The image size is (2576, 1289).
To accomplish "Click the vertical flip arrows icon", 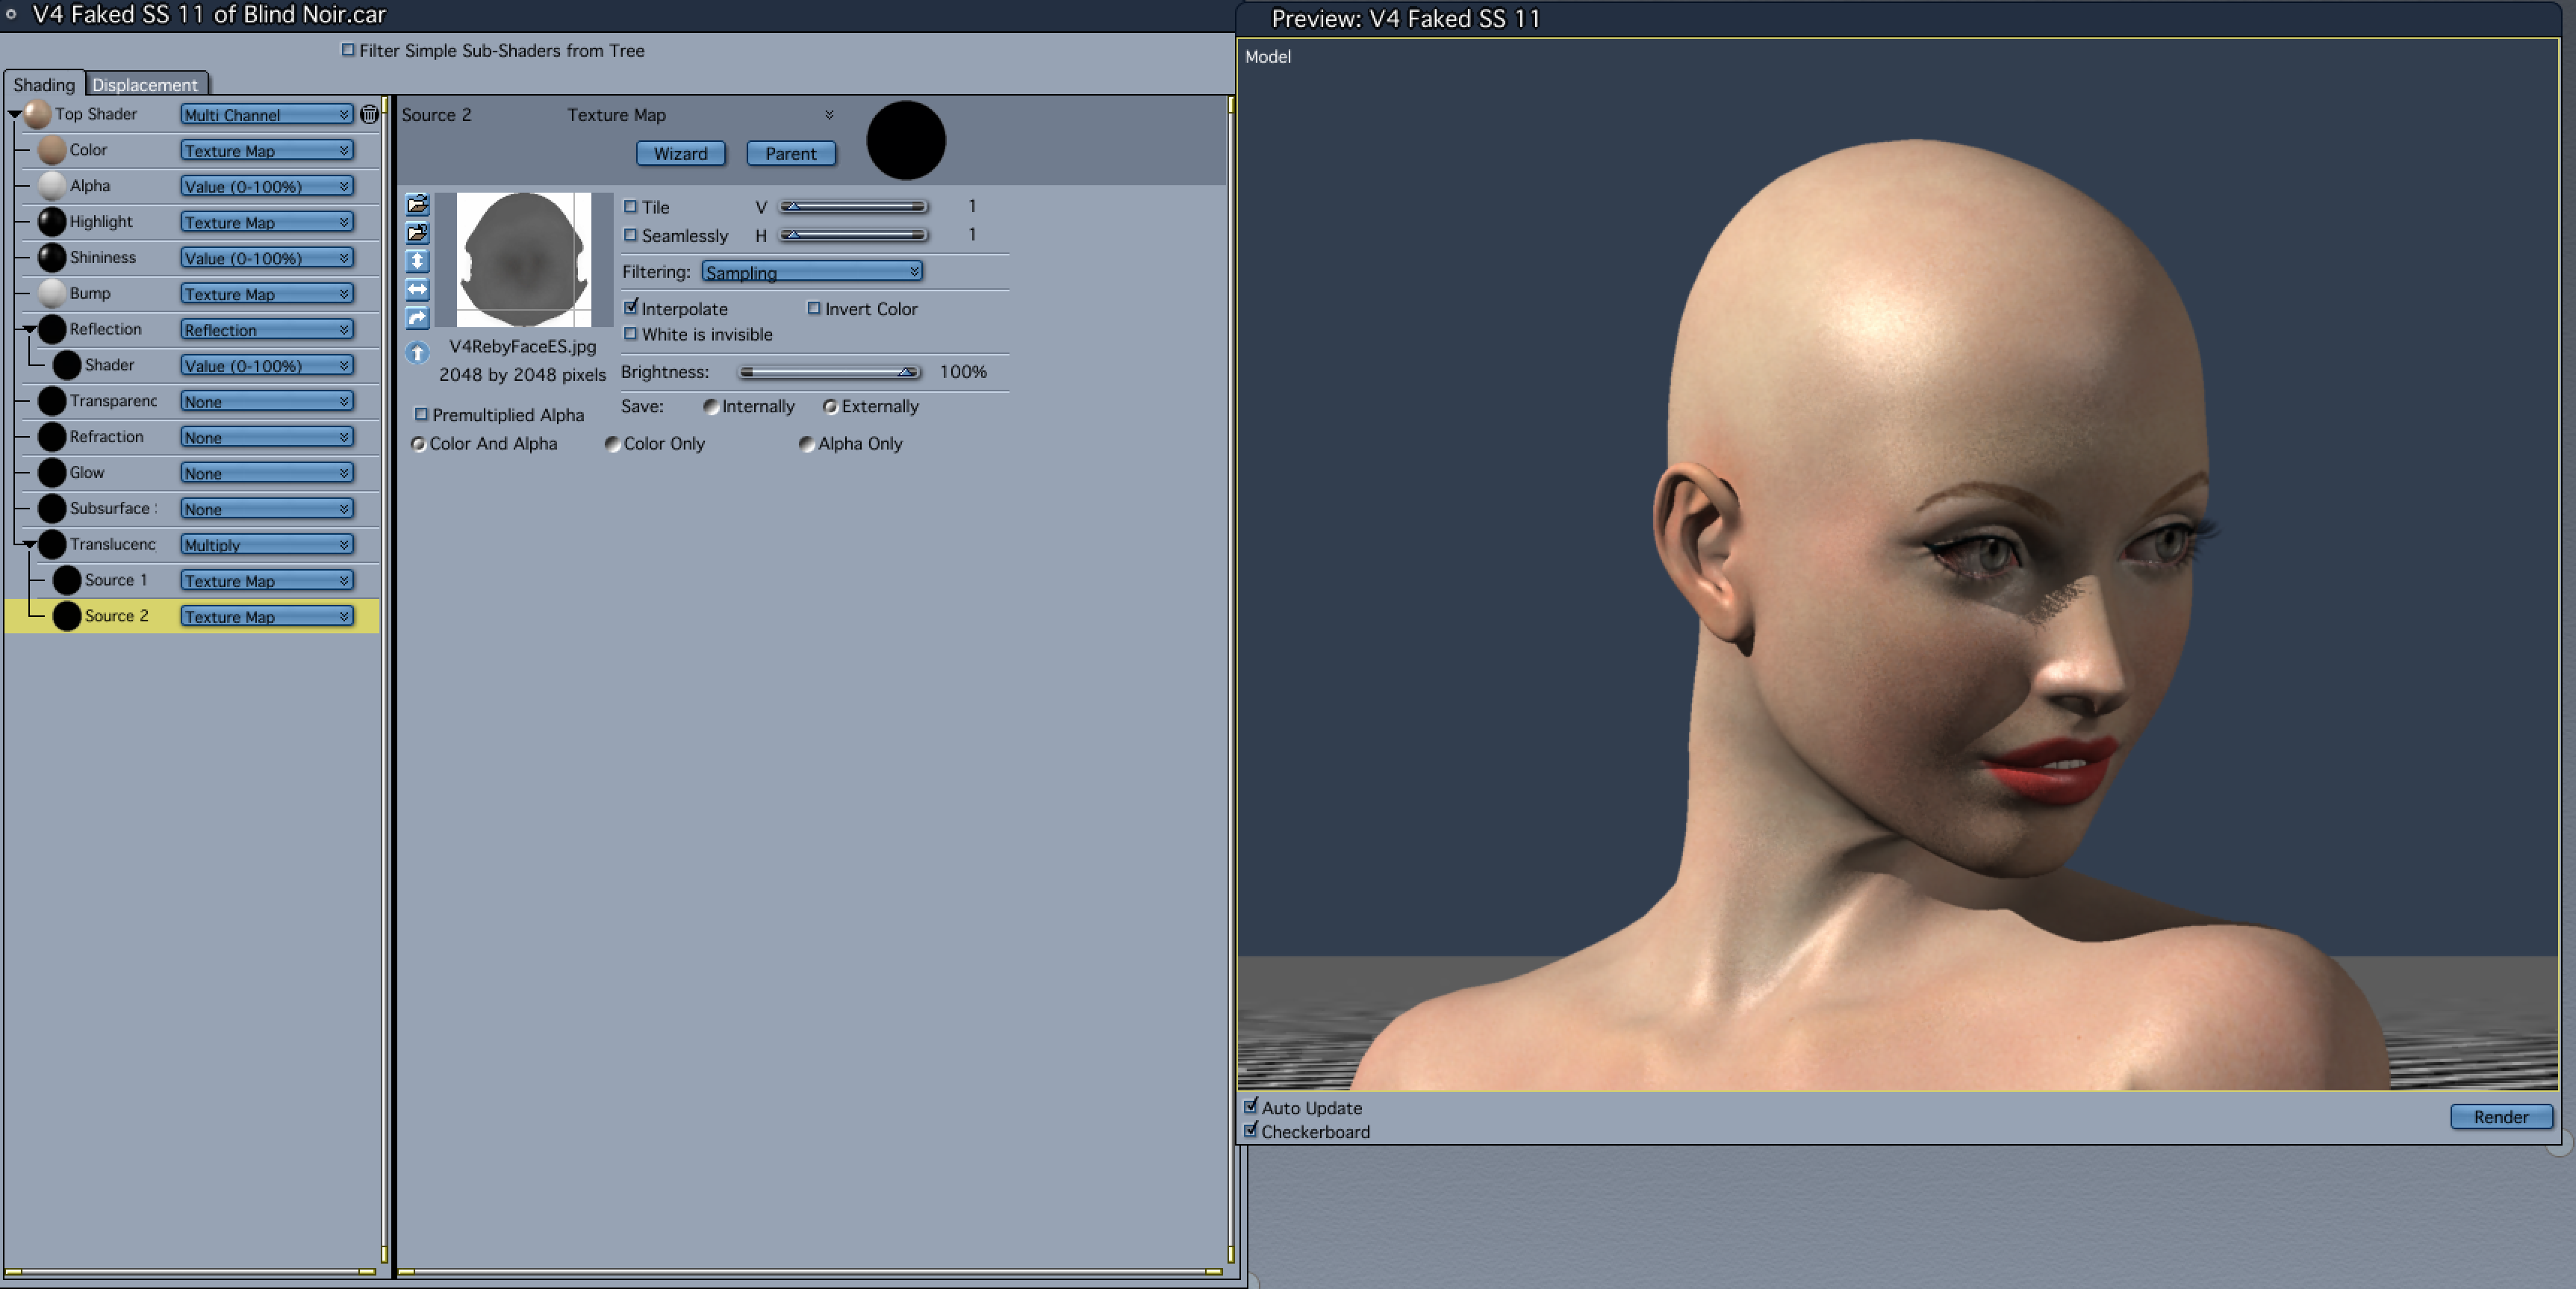I will (x=417, y=261).
